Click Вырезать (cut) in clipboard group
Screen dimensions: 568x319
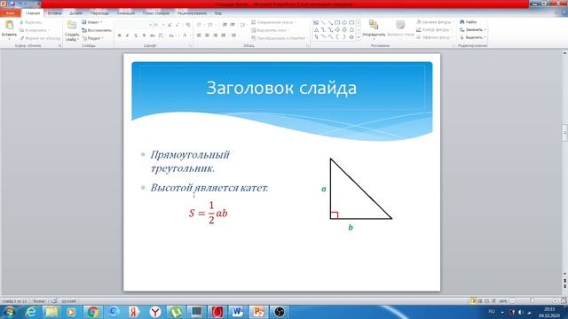click(x=31, y=22)
